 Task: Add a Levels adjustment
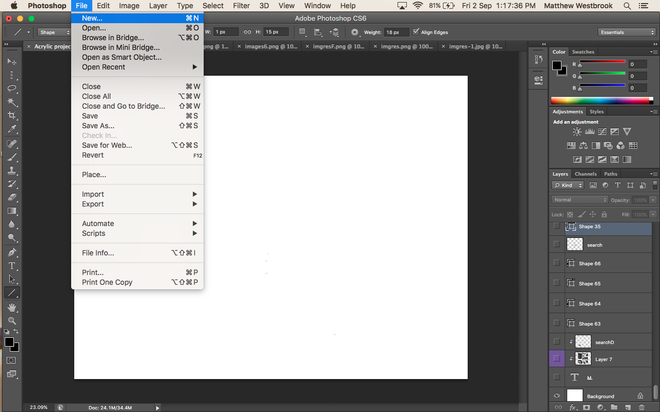589,132
